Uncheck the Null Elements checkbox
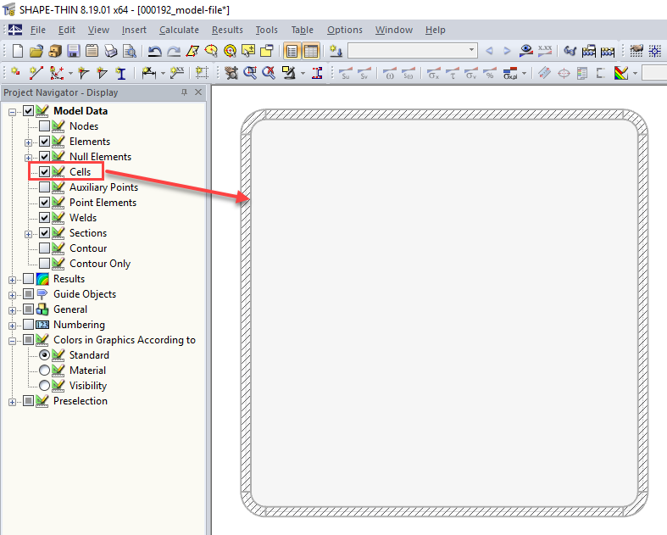 45,157
